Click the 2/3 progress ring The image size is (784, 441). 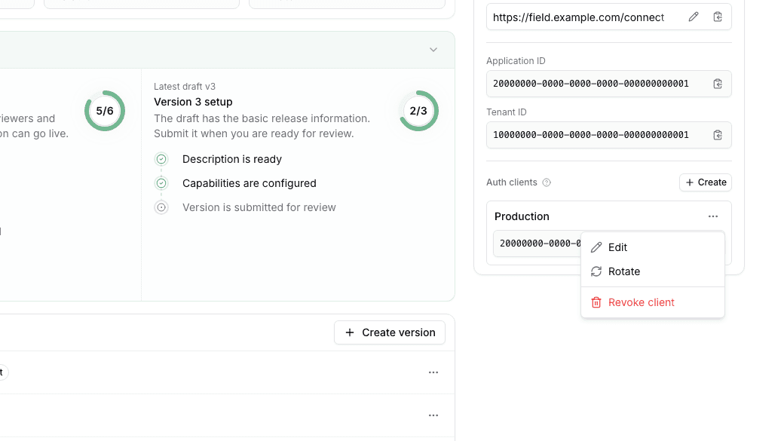[418, 111]
